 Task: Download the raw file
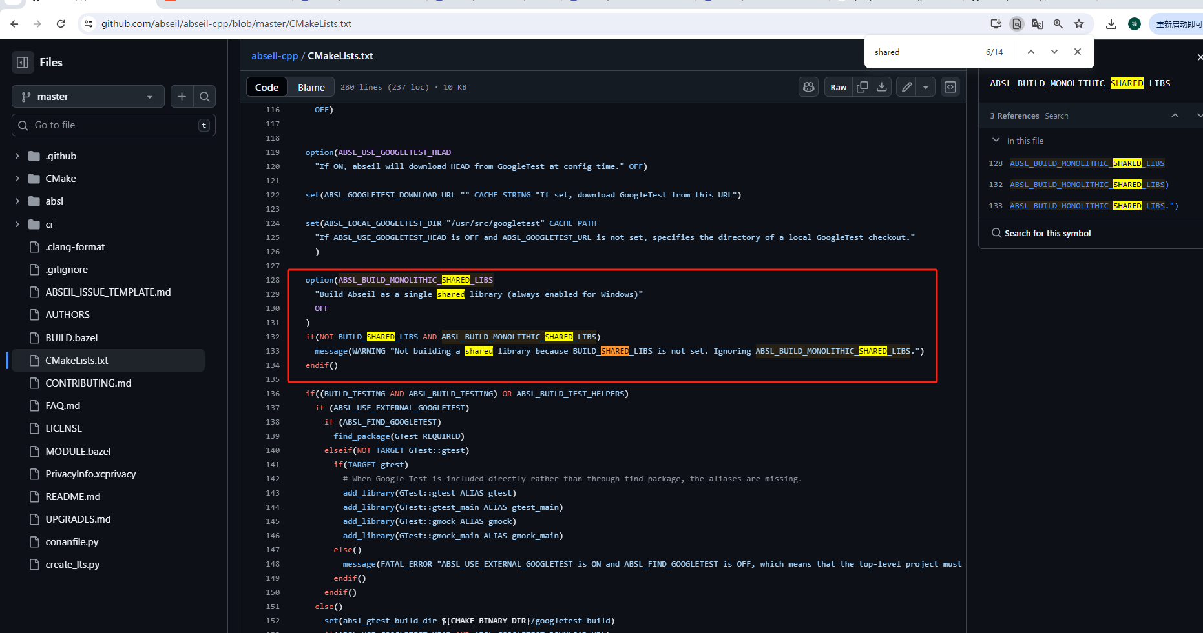[882, 87]
